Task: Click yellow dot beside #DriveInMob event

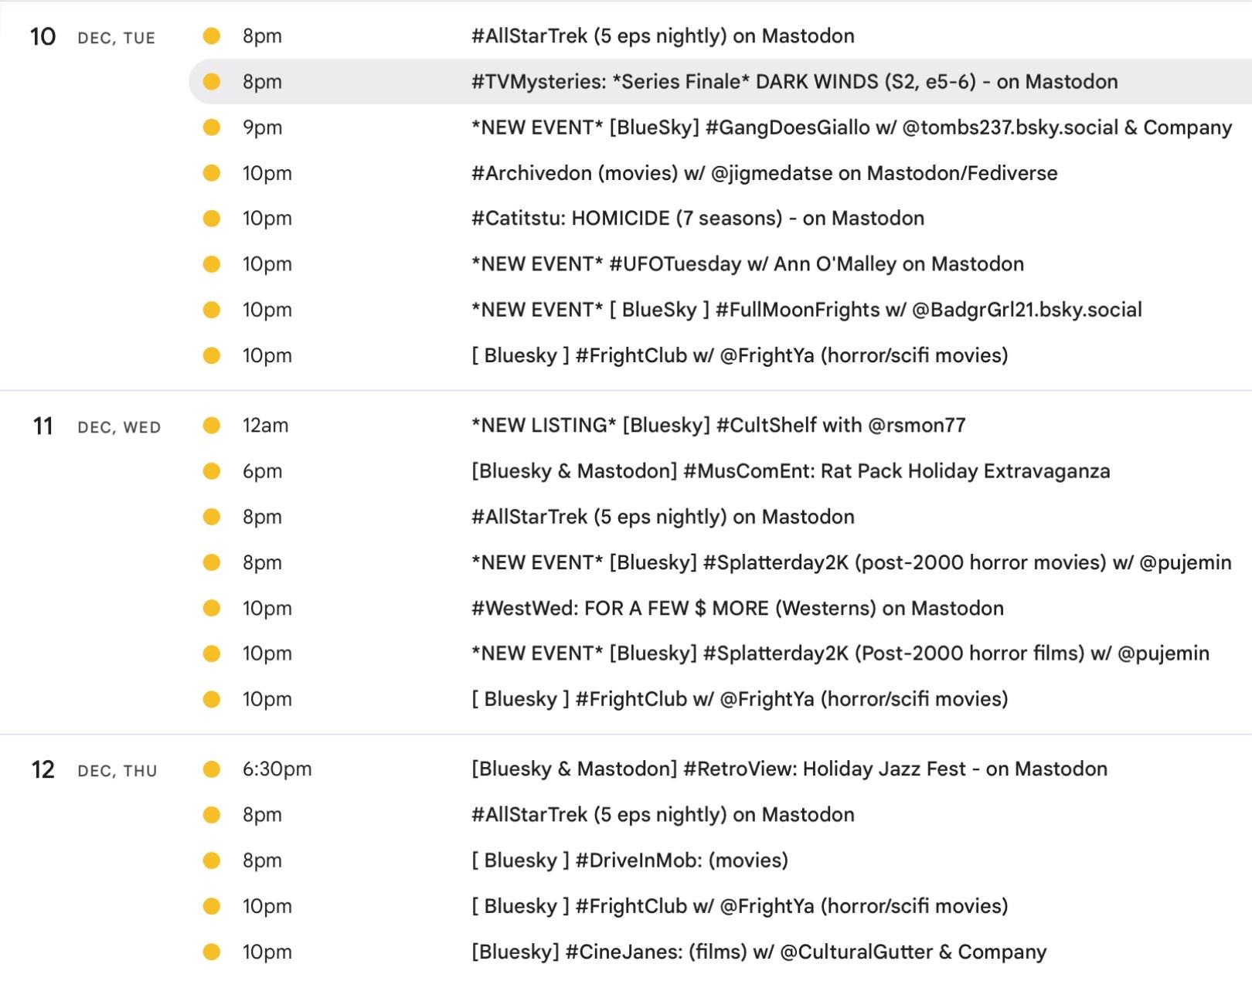Action: point(212,860)
